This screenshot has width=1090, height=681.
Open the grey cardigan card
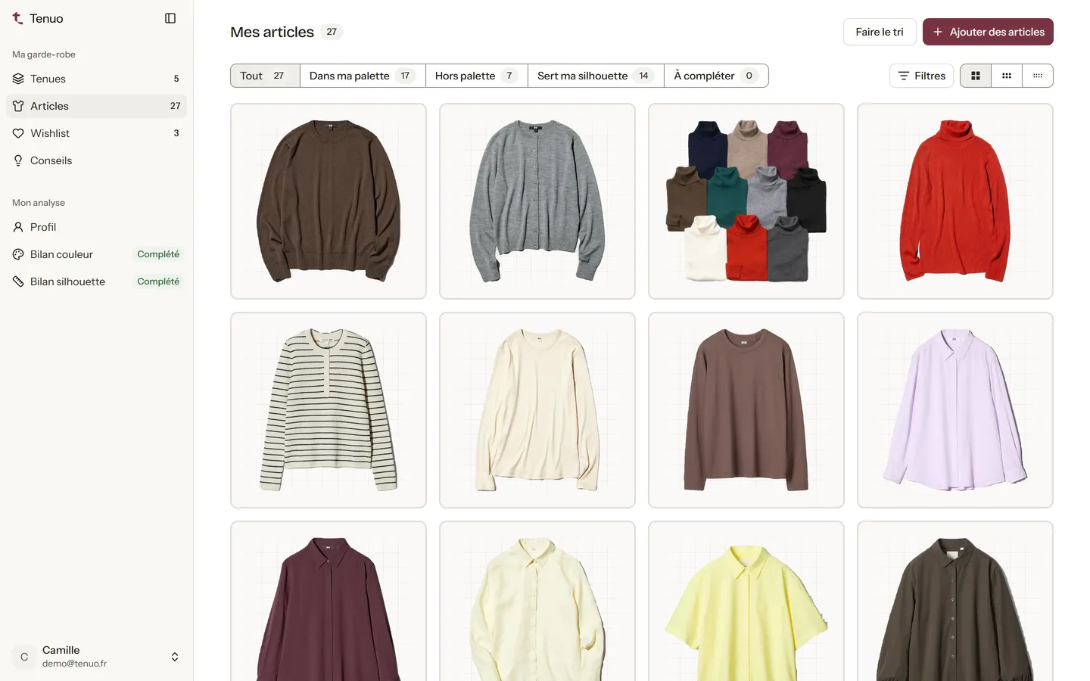tap(537, 201)
